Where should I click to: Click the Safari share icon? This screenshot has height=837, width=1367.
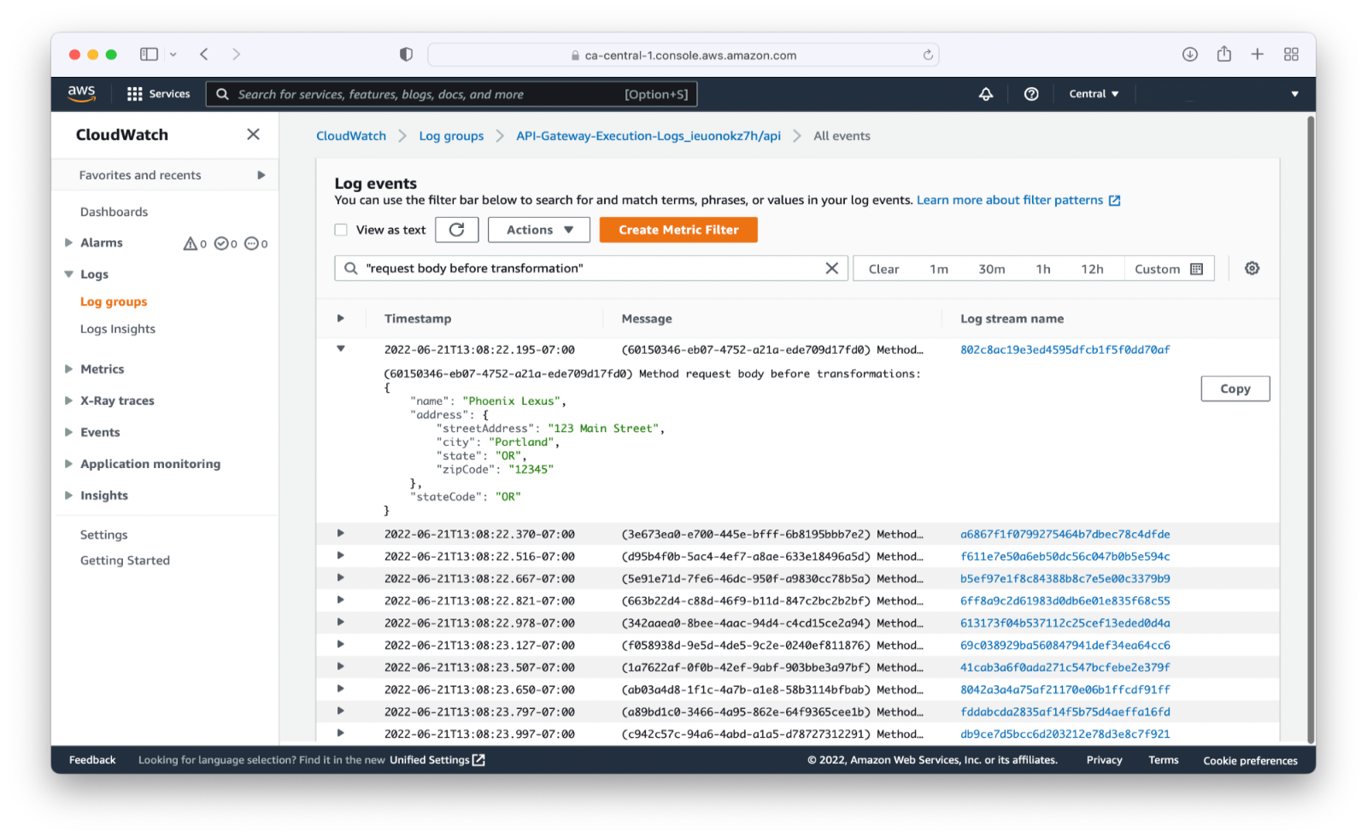coord(1224,54)
